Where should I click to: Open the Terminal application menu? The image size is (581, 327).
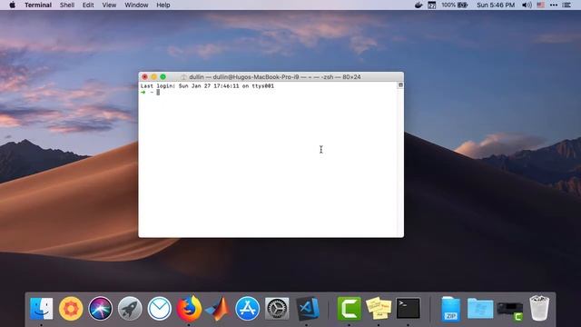pyautogui.click(x=38, y=5)
